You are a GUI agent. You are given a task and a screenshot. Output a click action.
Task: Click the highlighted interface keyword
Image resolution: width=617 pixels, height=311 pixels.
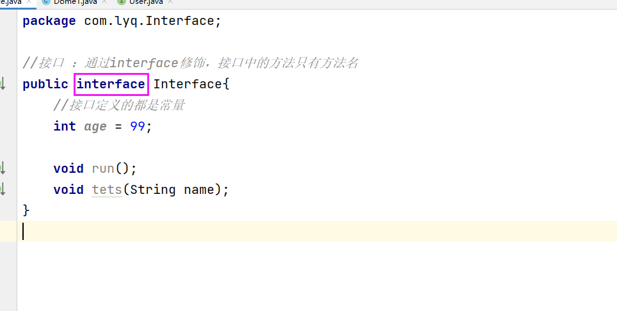[111, 84]
